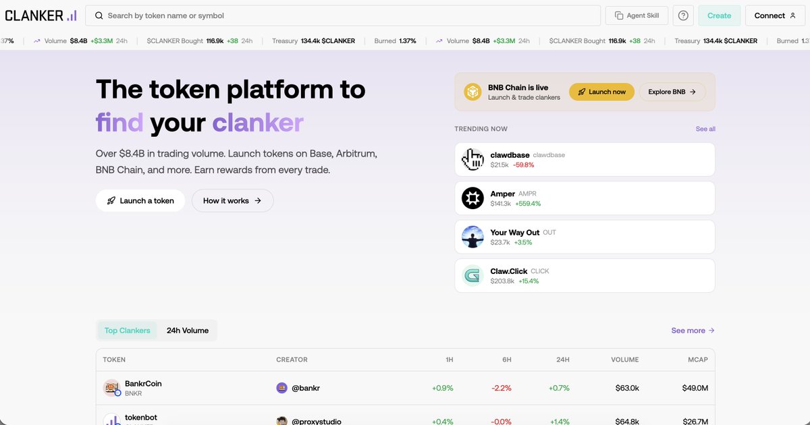Click the Create button
This screenshot has width=810, height=425.
pos(719,15)
